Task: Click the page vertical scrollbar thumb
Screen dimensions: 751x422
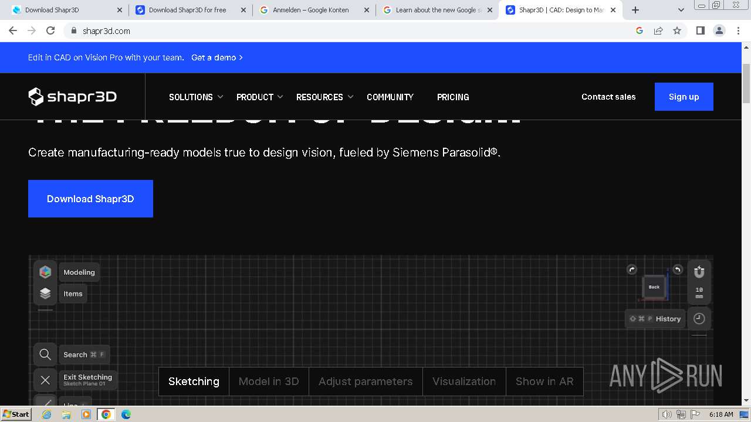Action: pyautogui.click(x=746, y=83)
